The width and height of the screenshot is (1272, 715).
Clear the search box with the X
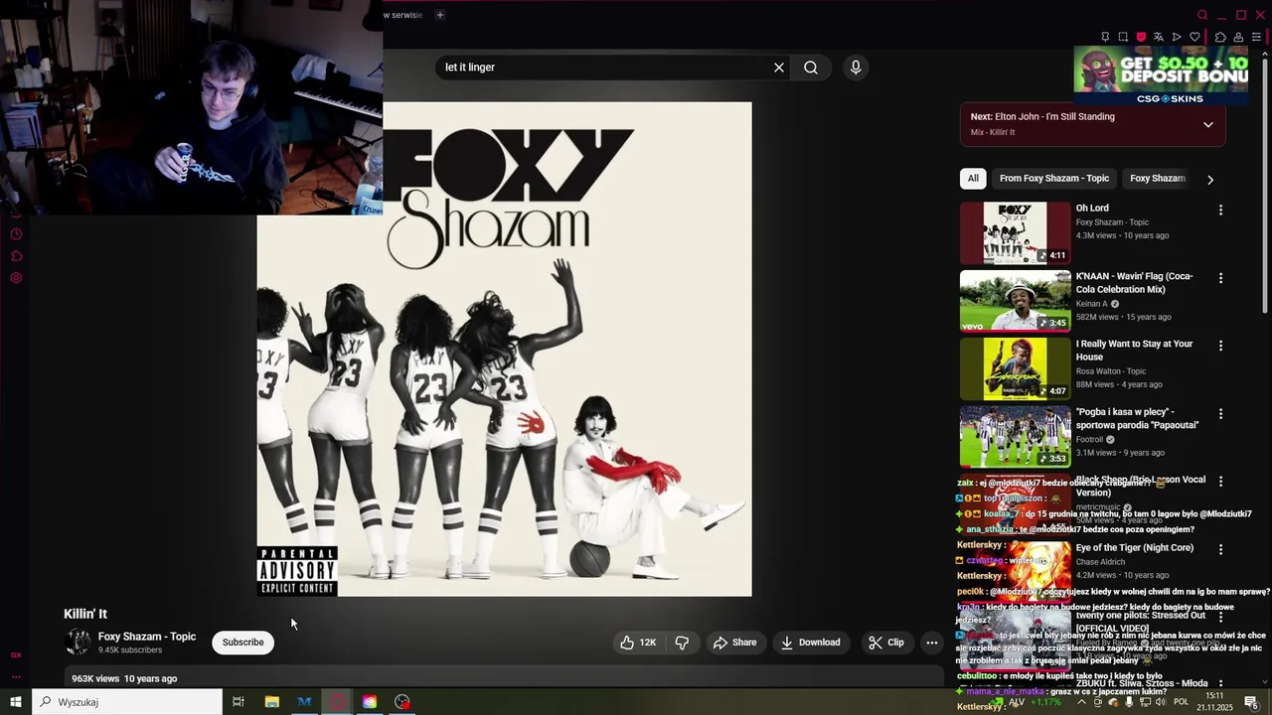[x=779, y=68]
